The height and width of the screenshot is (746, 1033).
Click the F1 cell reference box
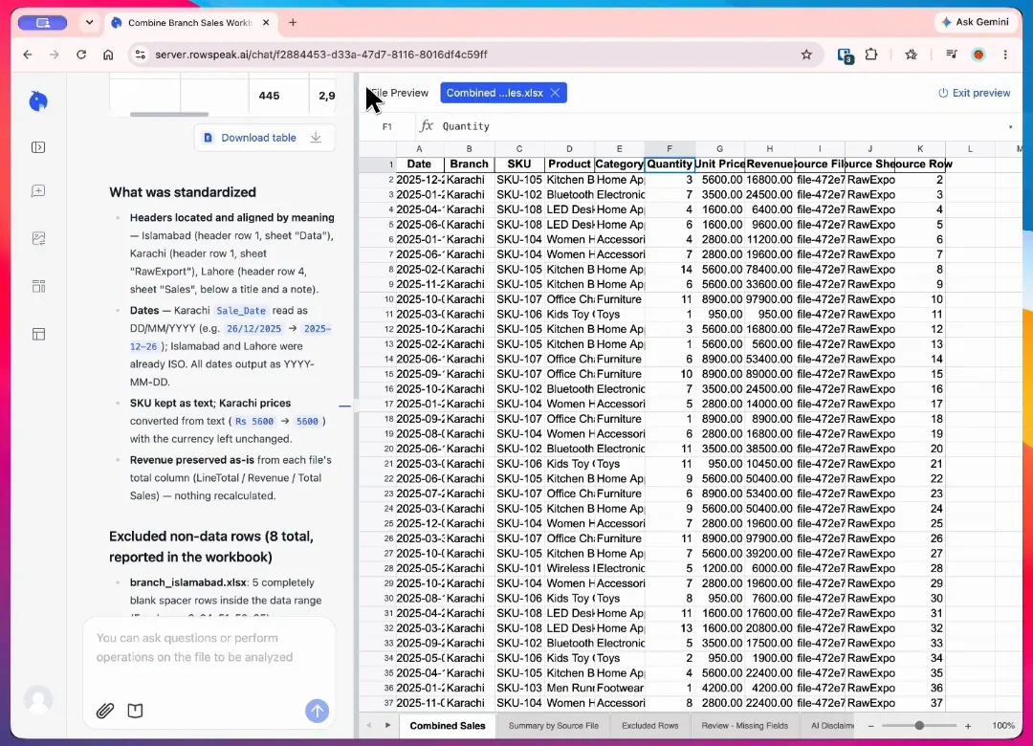click(x=387, y=126)
